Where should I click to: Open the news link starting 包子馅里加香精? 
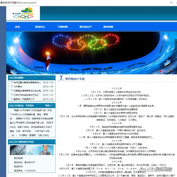(x=27, y=82)
